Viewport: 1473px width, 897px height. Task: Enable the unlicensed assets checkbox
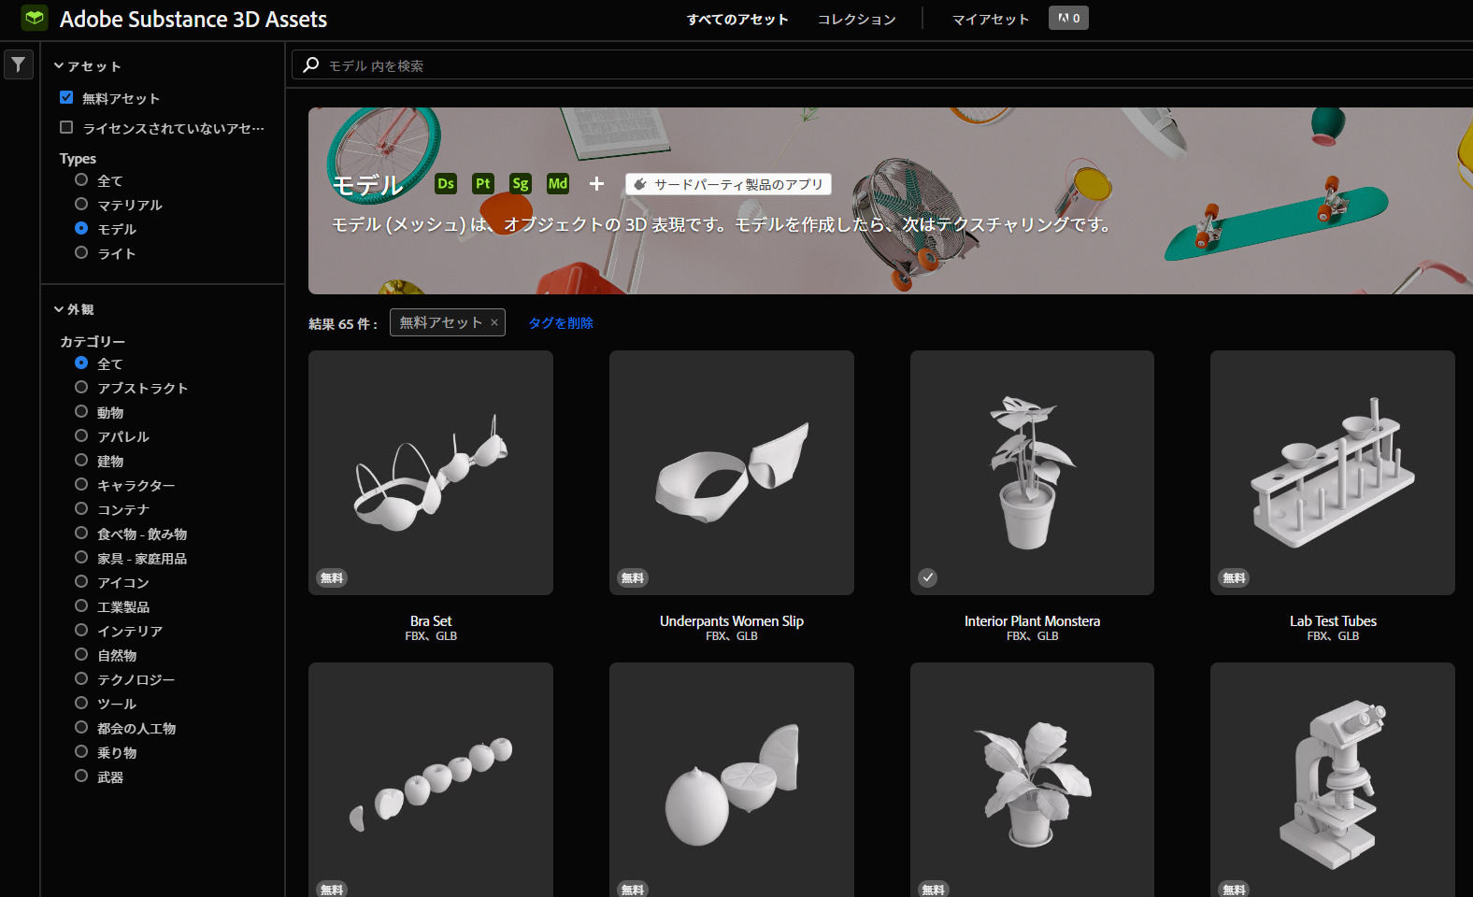point(66,127)
